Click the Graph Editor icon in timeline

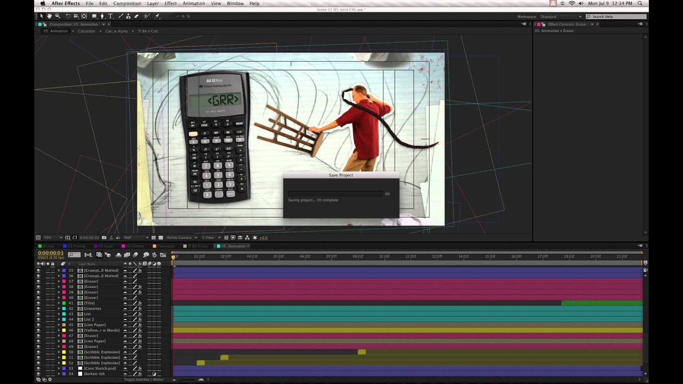pos(163,255)
